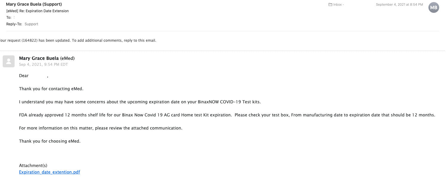The height and width of the screenshot is (187, 446).
Task: Select sender name Mary Grace Buela (Support)
Action: [x=34, y=4]
